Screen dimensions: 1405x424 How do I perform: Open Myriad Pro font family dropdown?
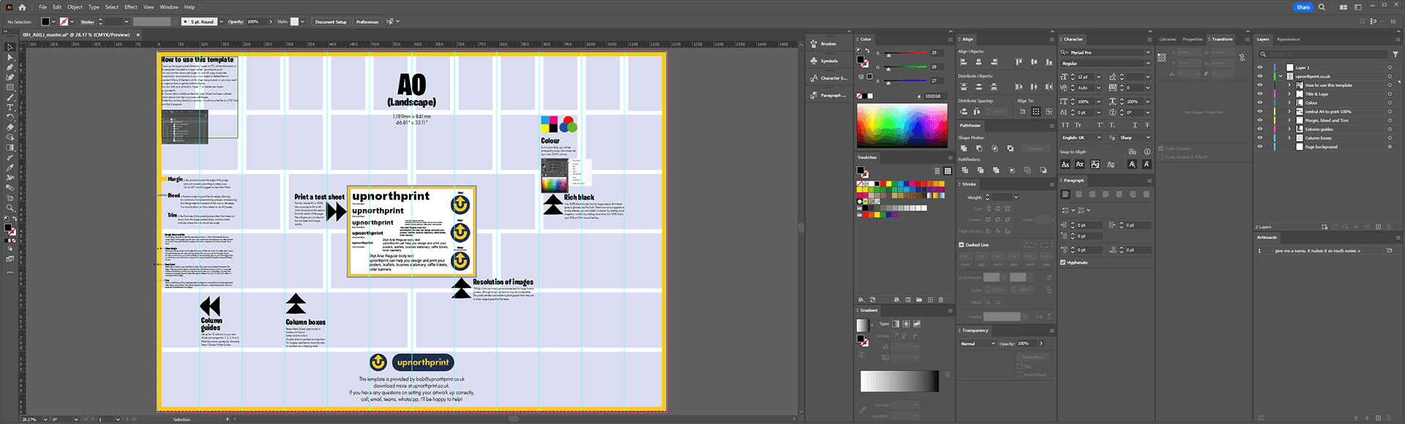point(1147,53)
